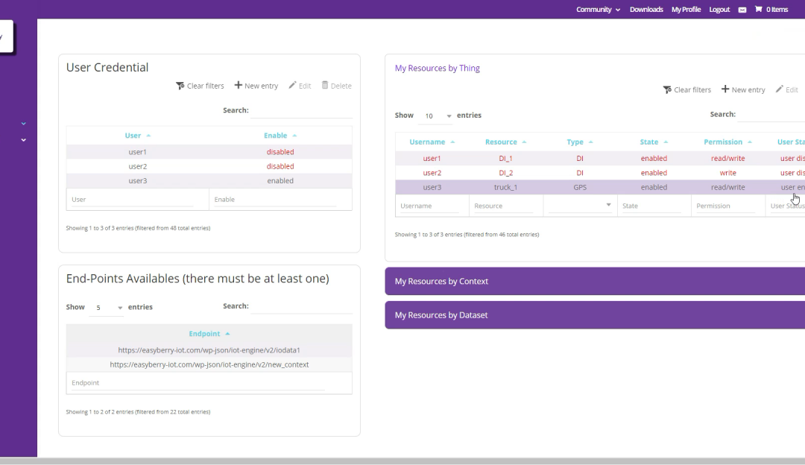
Task: Select the iodata1 endpoint row
Action: pos(209,350)
